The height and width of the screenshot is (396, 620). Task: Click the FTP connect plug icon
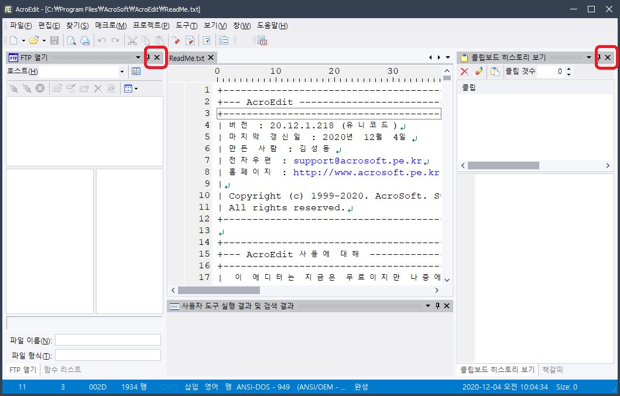point(14,88)
